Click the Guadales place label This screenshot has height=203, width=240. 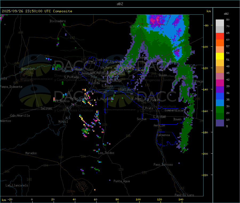[x=142, y=58]
